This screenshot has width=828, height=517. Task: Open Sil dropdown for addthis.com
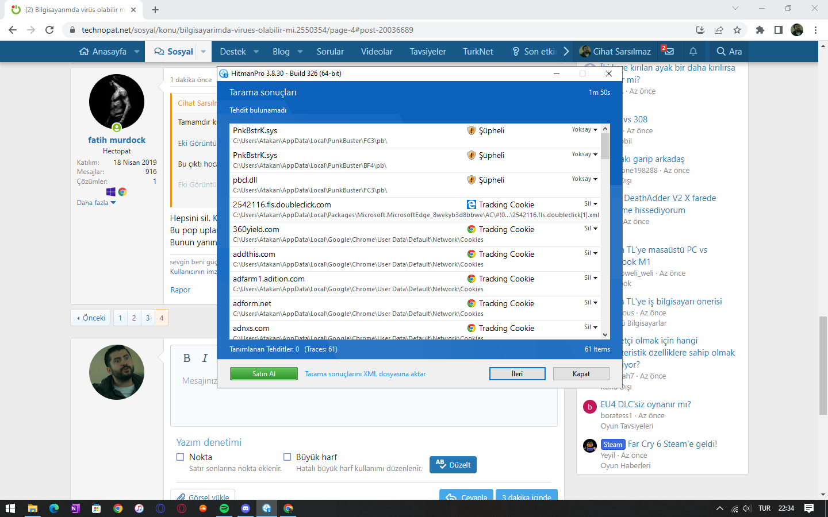pos(591,253)
